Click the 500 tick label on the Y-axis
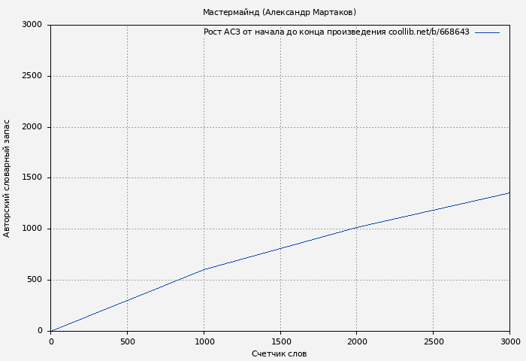526x361 pixels. tap(35, 280)
